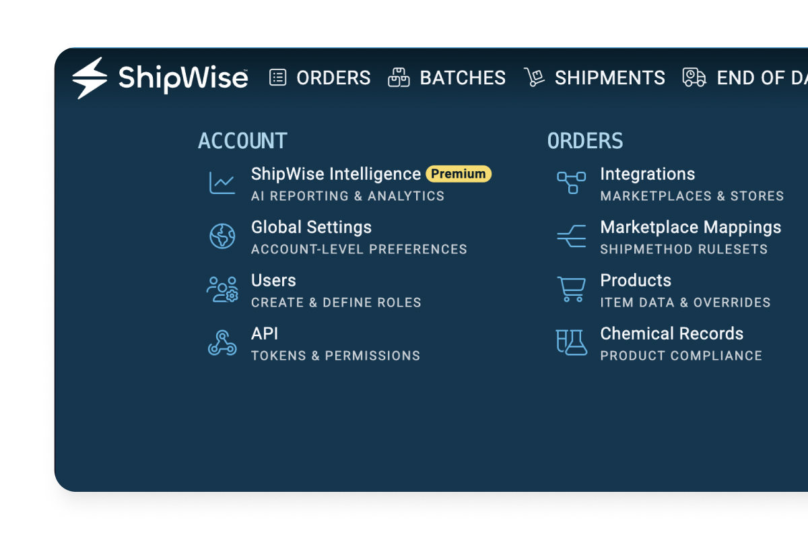The width and height of the screenshot is (808, 539).
Task: Click the package icon next to BATCHES
Action: (399, 77)
